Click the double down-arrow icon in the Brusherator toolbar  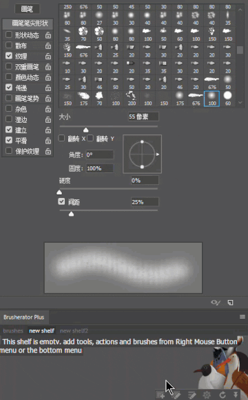coord(236,394)
